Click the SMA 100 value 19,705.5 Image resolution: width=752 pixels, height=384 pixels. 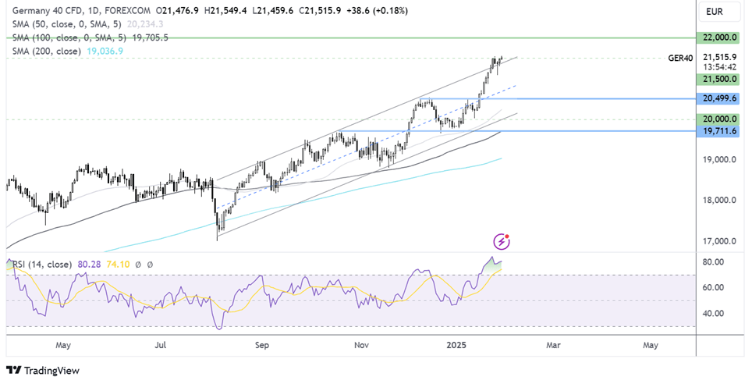tap(150, 37)
